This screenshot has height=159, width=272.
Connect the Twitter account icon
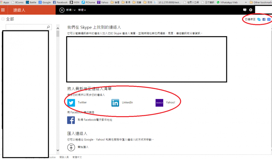pyautogui.click(x=71, y=103)
